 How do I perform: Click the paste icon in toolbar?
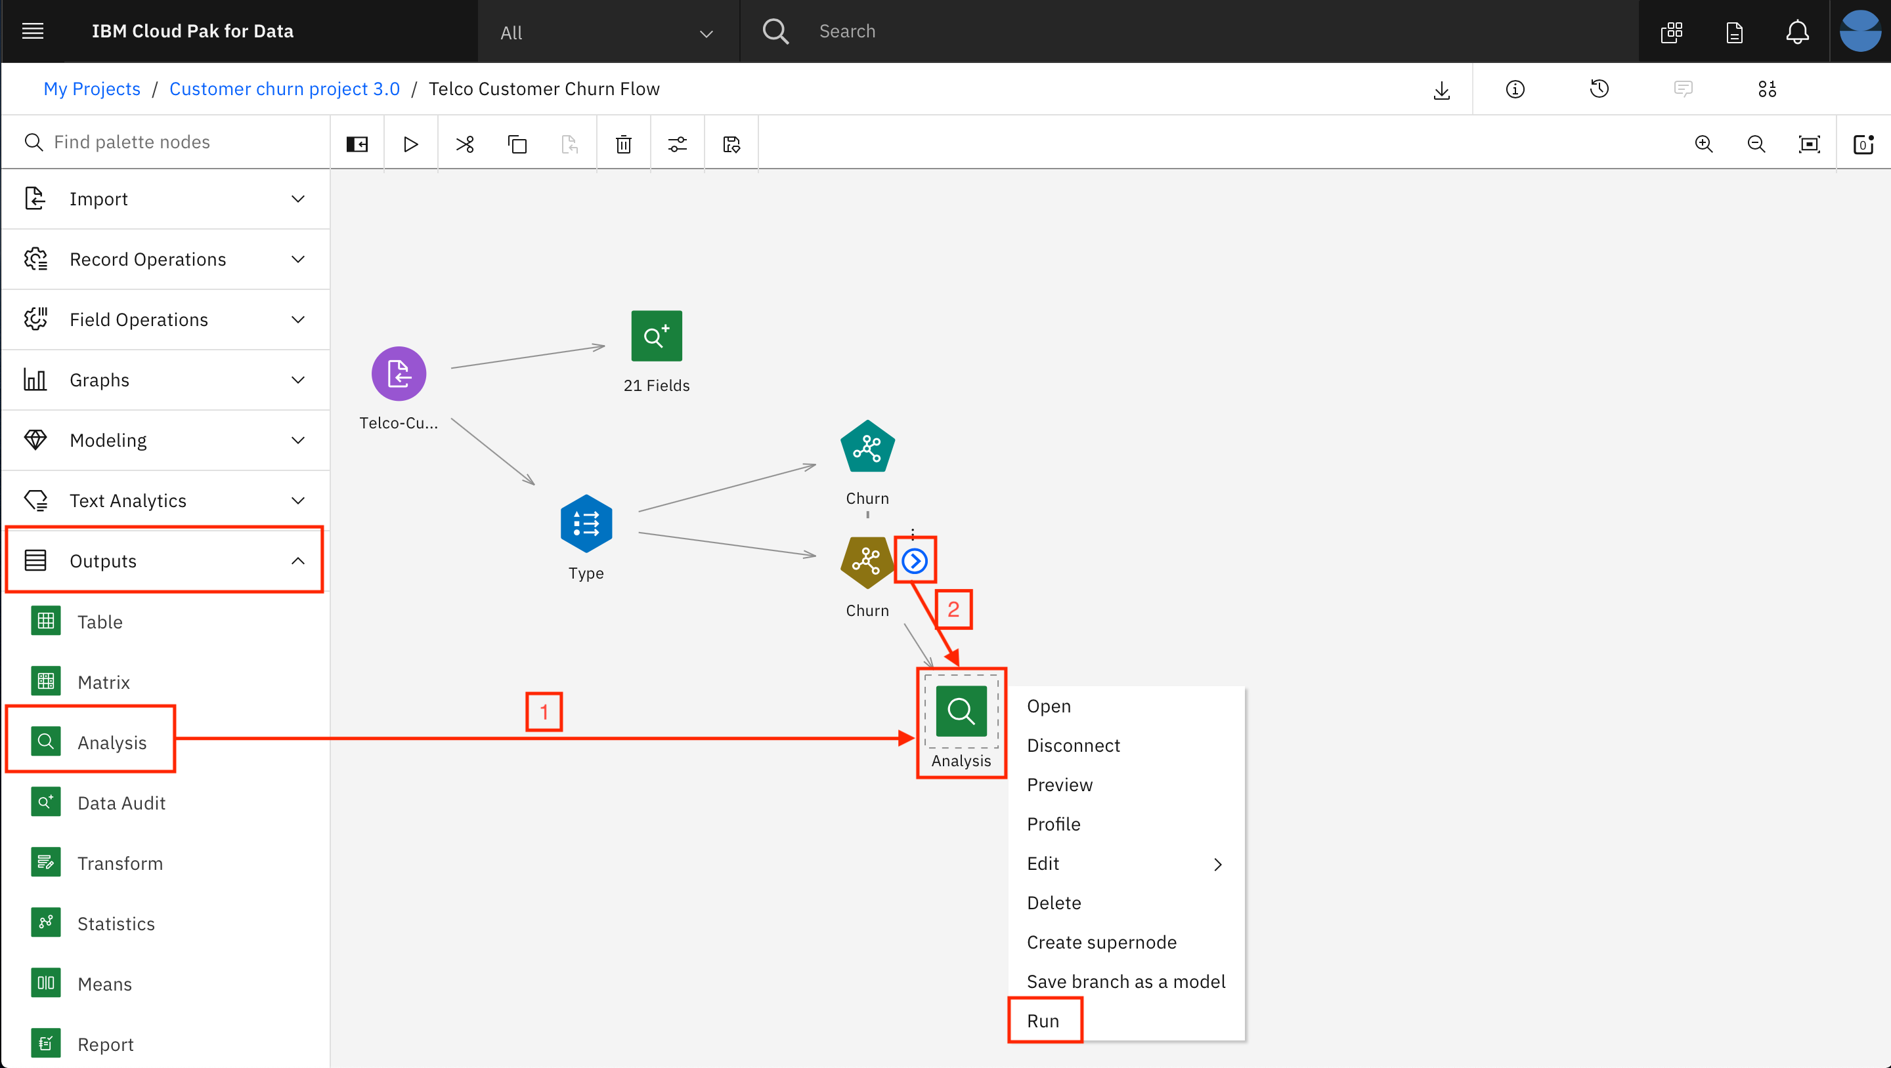(x=570, y=144)
